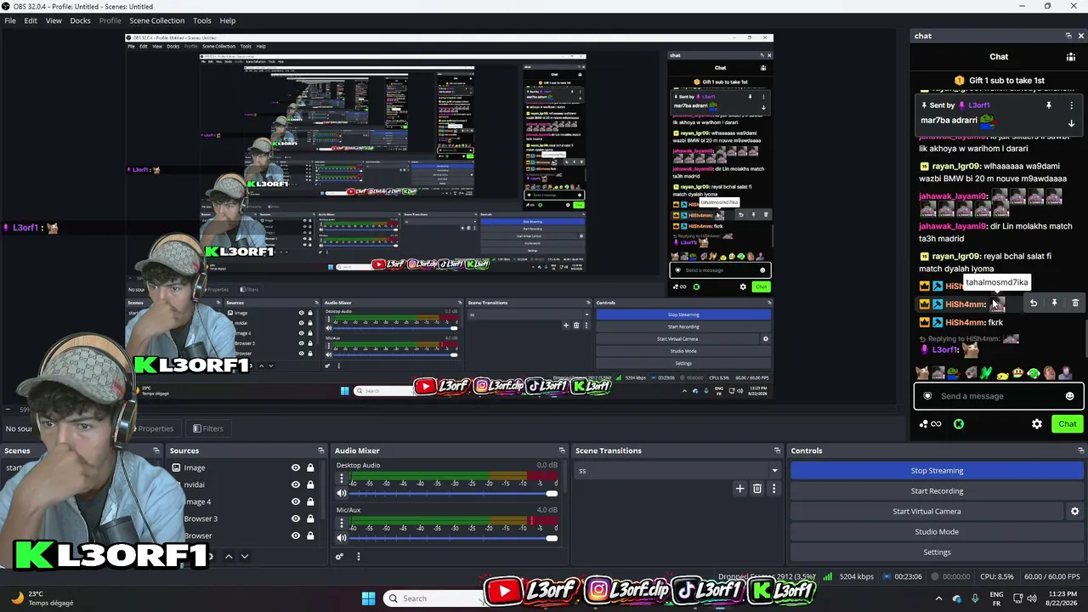The image size is (1088, 612).
Task: Click Stop Streaming button
Action: 937,470
